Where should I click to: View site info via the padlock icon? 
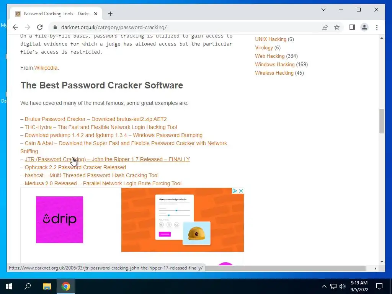pyautogui.click(x=55, y=27)
